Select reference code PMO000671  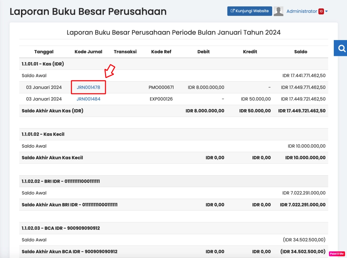[161, 87]
